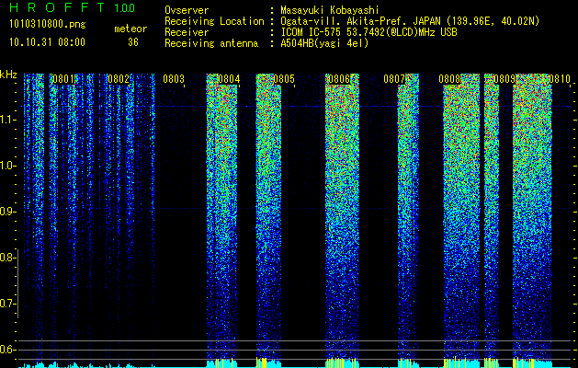Click the 0808 time marker
Image resolution: width=578 pixels, height=368 pixels.
[x=449, y=79]
